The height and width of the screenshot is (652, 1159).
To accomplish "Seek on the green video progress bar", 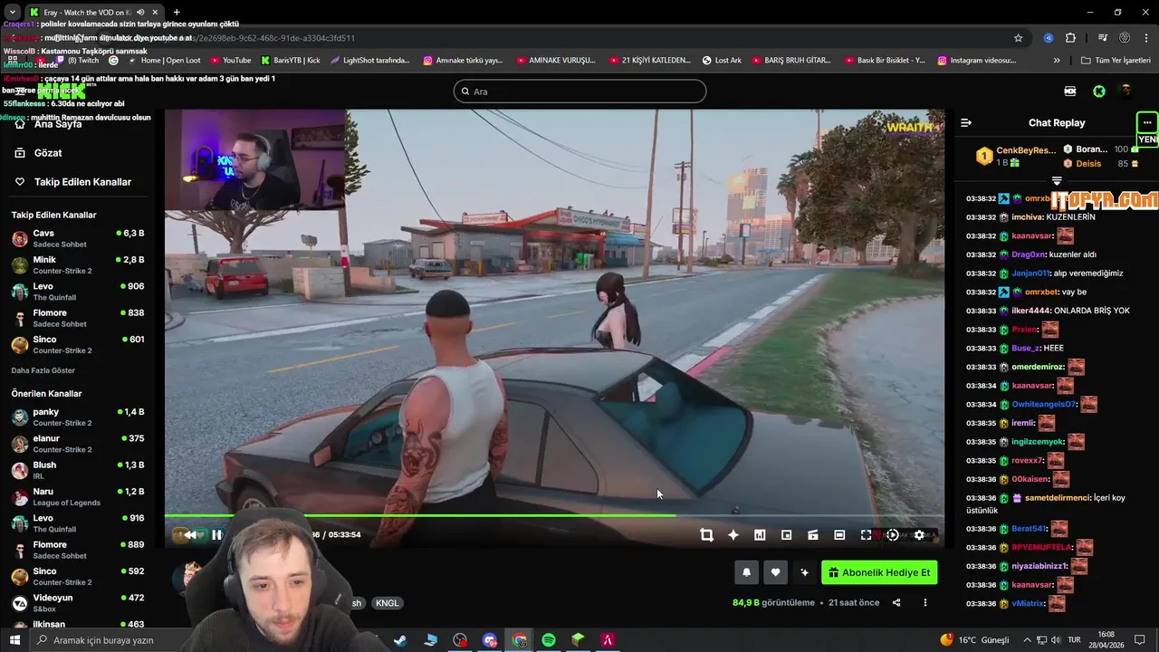I will [554, 516].
